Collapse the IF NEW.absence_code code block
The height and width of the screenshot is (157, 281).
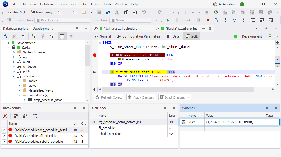(100, 55)
